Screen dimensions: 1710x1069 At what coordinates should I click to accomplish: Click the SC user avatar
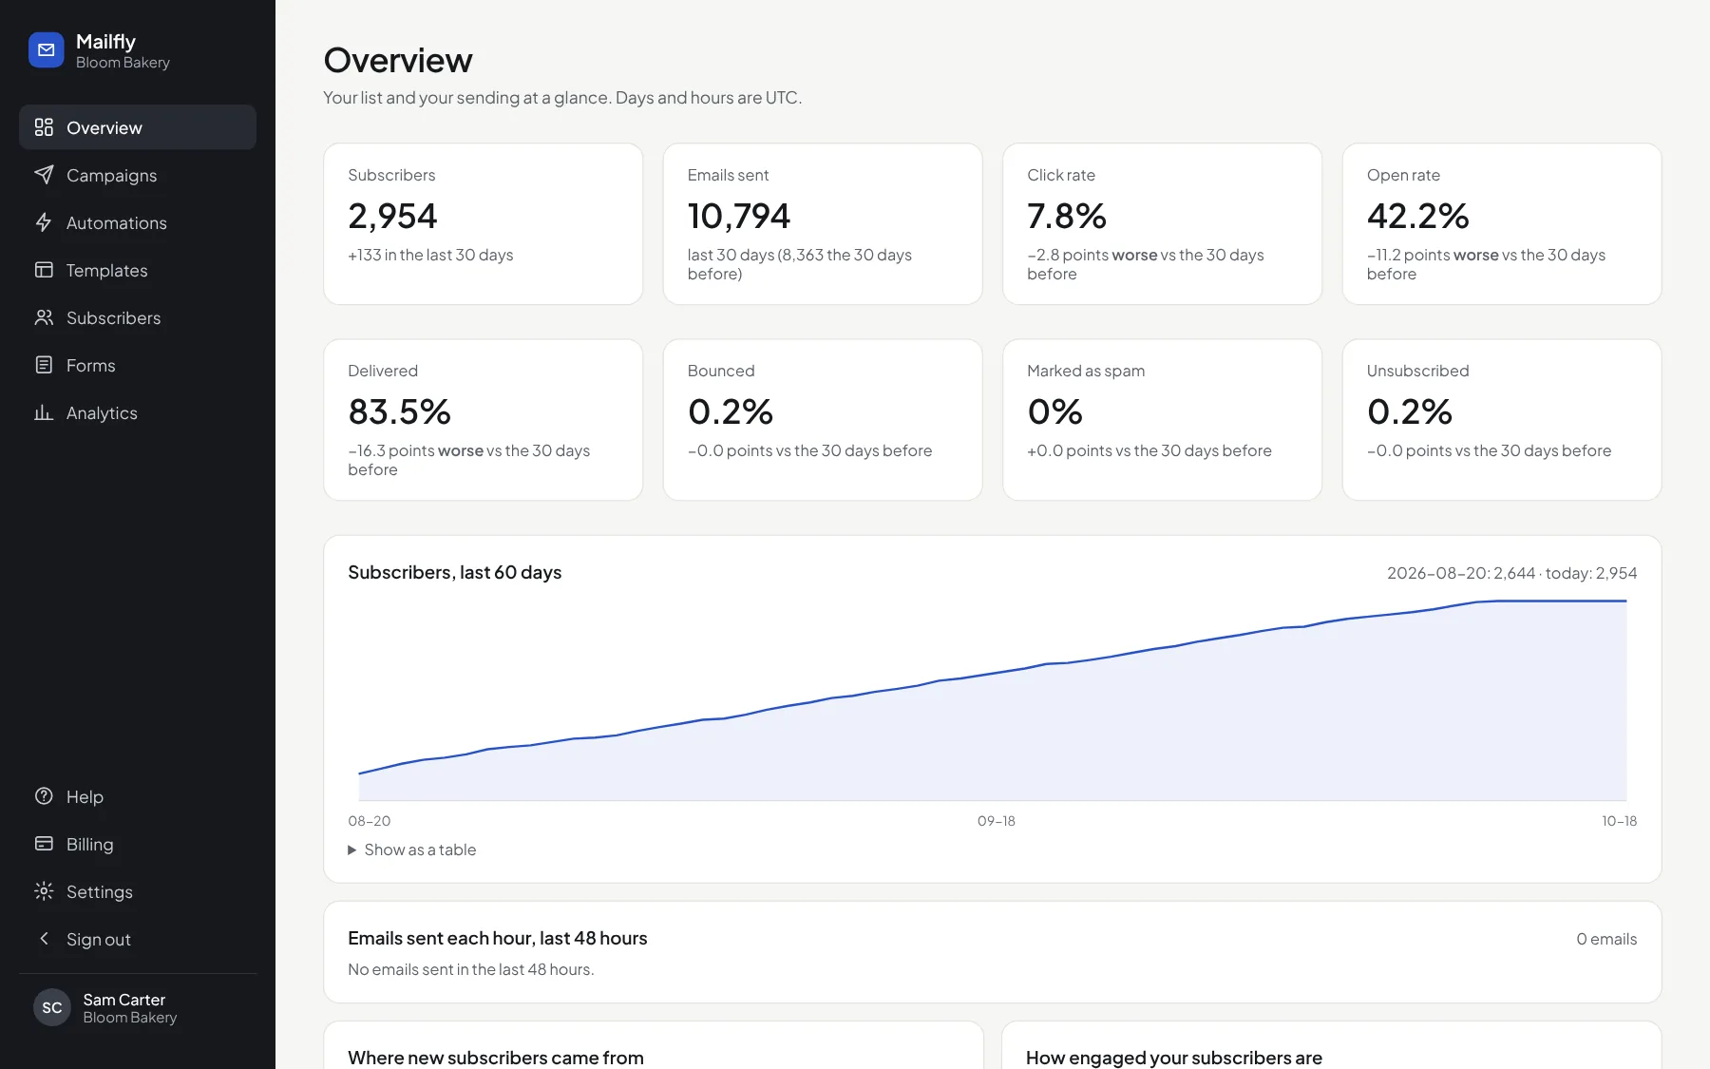[x=52, y=1007]
